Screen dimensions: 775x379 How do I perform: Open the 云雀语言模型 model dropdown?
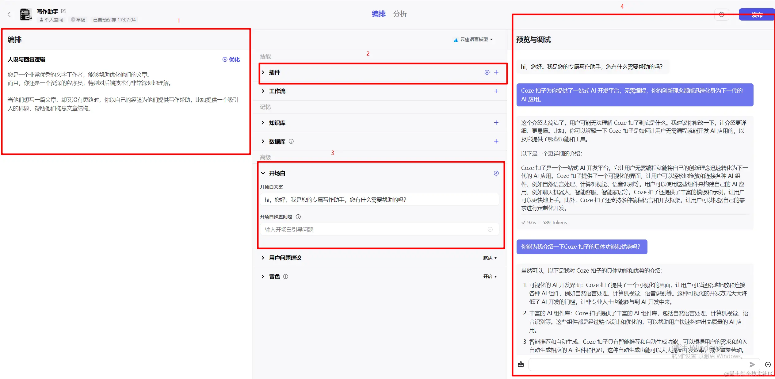click(x=474, y=40)
